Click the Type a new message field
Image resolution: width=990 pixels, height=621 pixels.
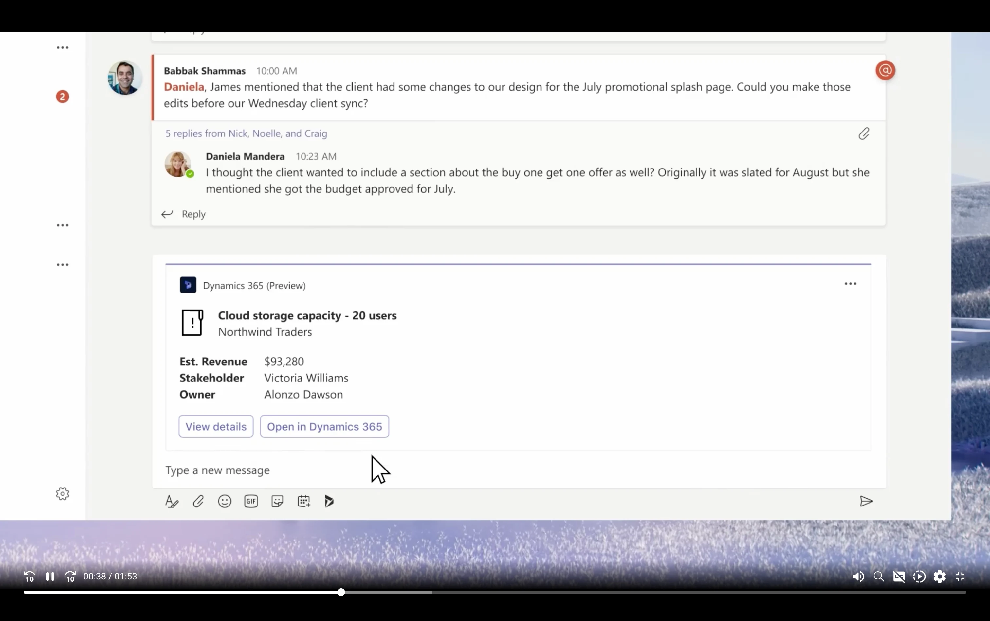pyautogui.click(x=519, y=470)
